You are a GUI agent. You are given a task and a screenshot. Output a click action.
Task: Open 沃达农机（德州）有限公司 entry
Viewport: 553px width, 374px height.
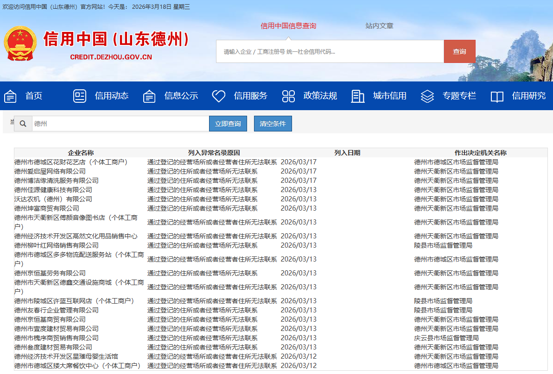click(53, 199)
